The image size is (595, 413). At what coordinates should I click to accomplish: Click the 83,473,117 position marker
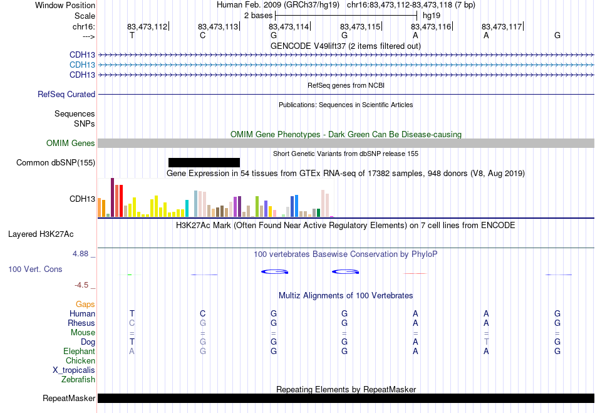coord(502,26)
